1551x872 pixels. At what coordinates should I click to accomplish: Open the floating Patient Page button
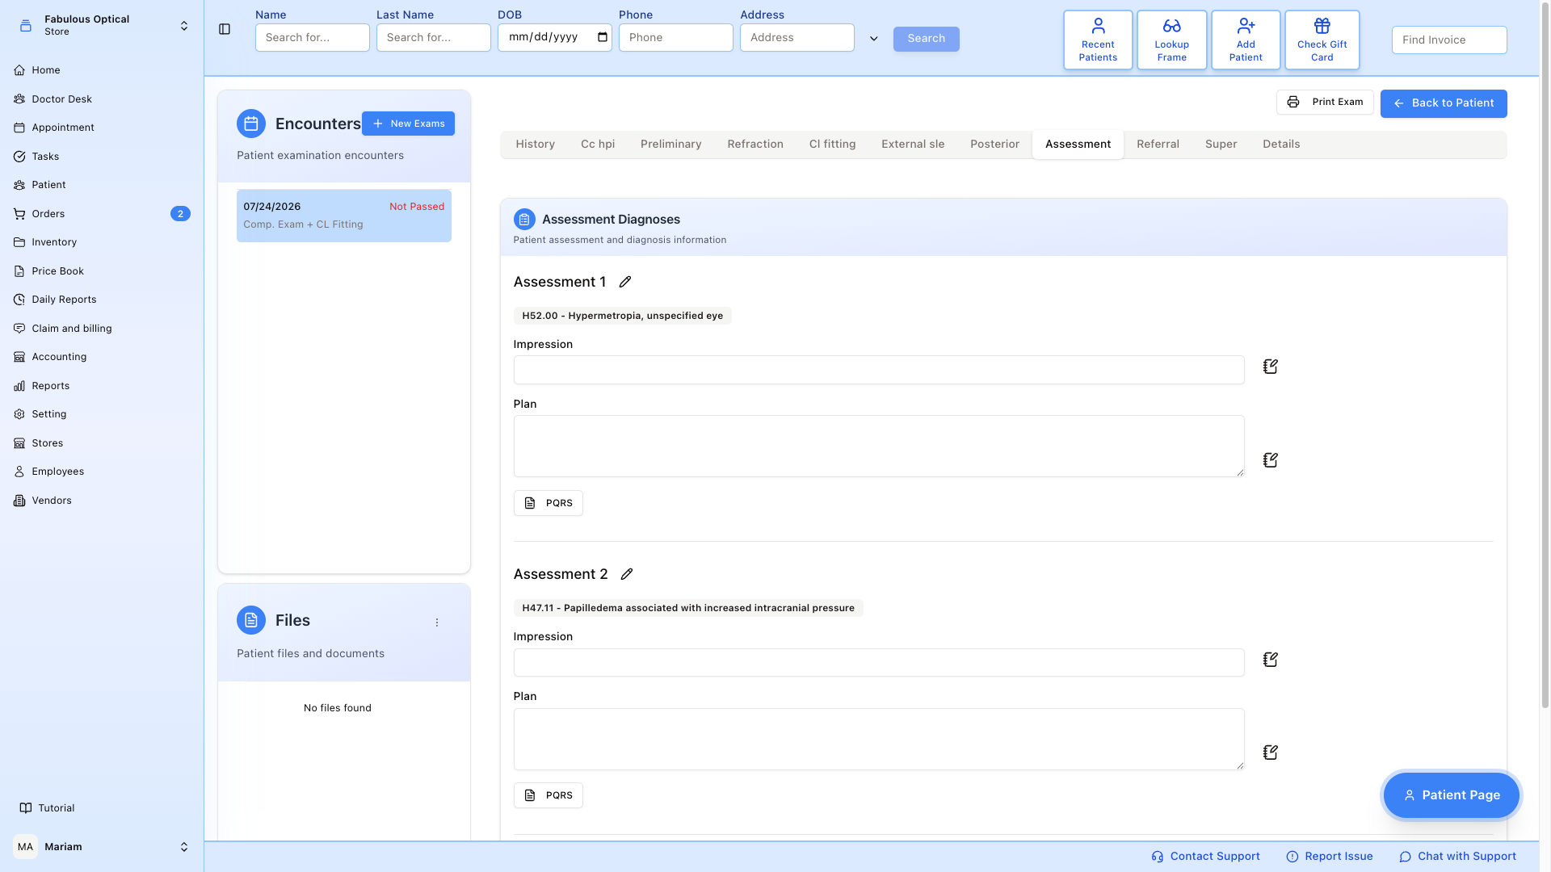click(1452, 795)
